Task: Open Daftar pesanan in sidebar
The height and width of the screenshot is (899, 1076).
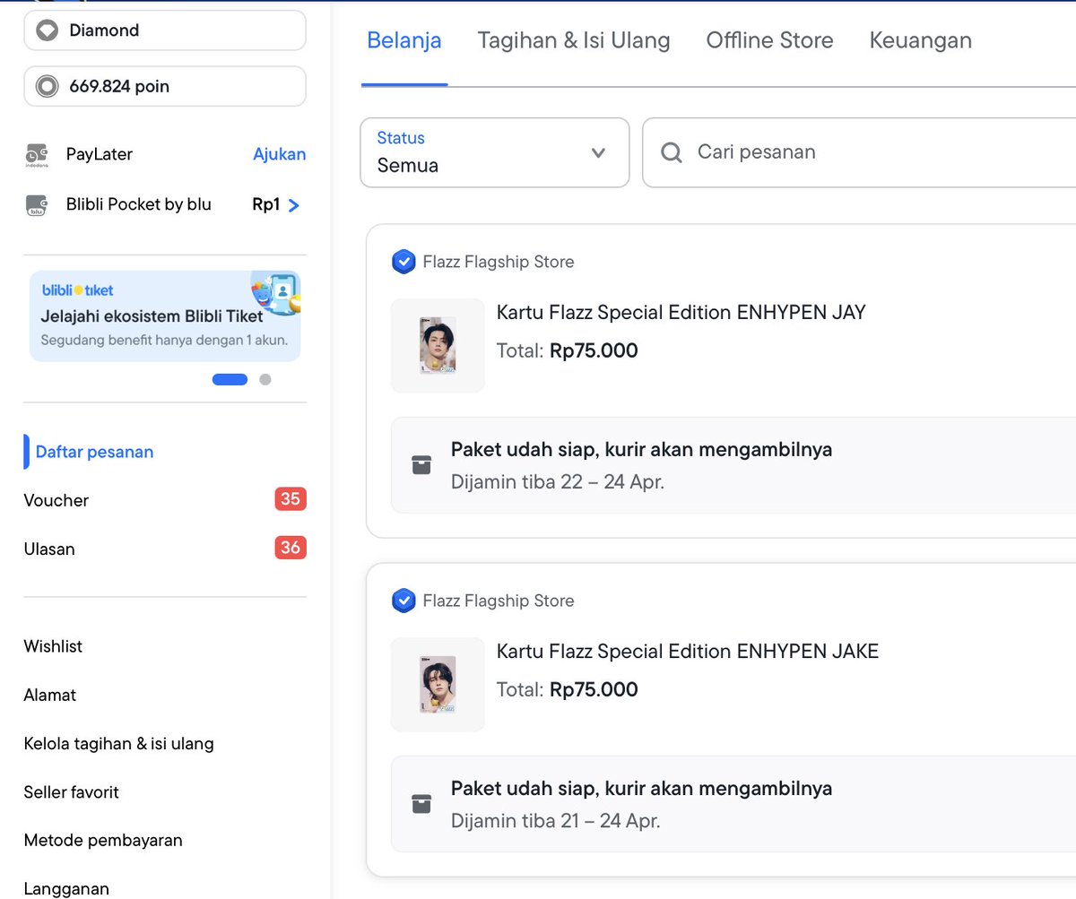Action: (94, 452)
